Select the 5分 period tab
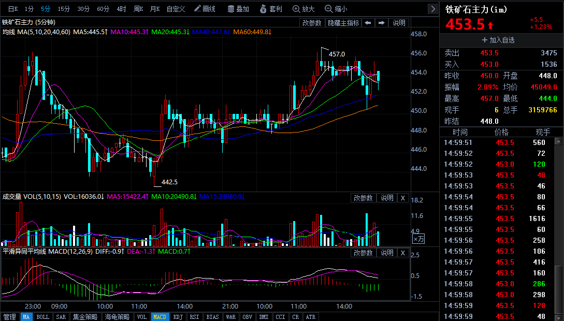Screen dimensions: 564x321 [46, 9]
